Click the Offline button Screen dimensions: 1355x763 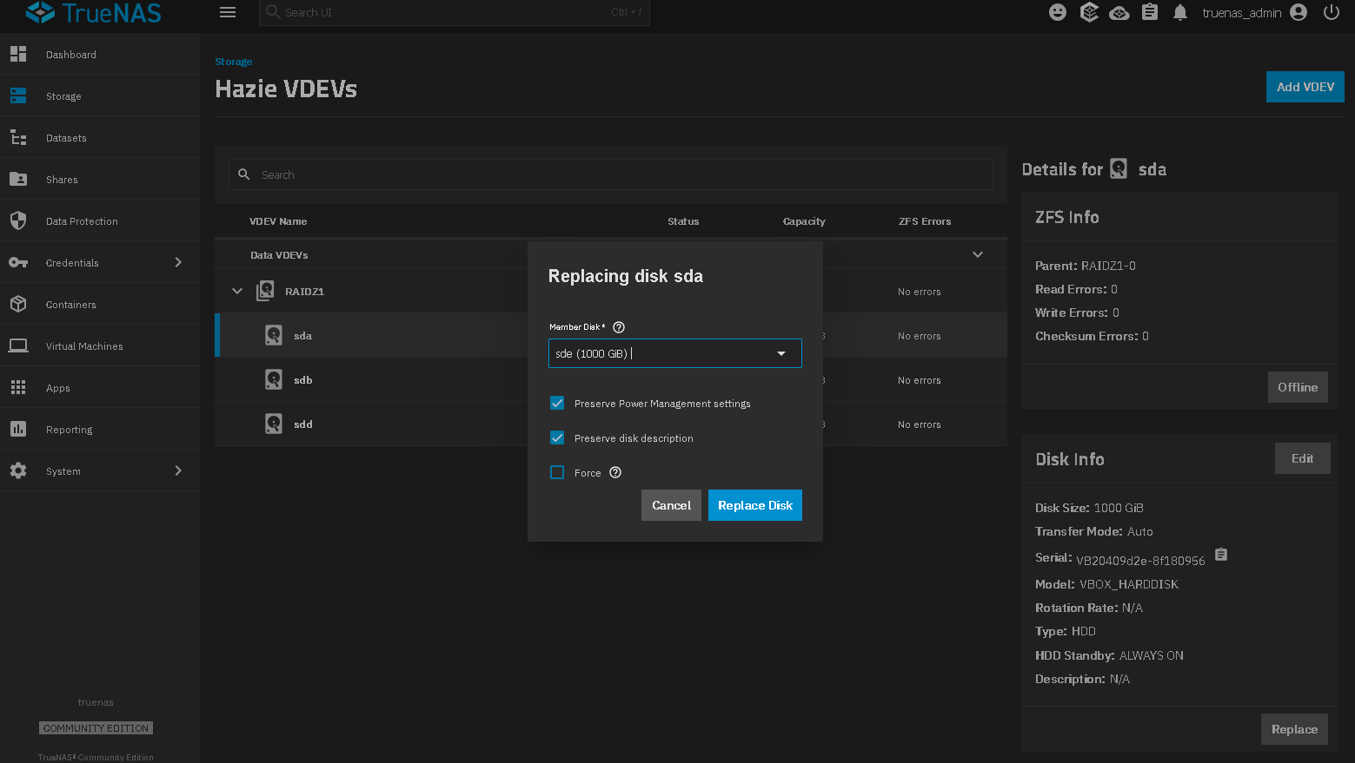[x=1298, y=387]
